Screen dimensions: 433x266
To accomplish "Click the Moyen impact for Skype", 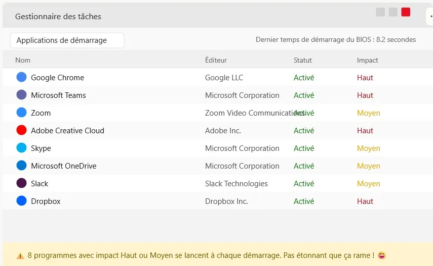I will coord(368,148).
